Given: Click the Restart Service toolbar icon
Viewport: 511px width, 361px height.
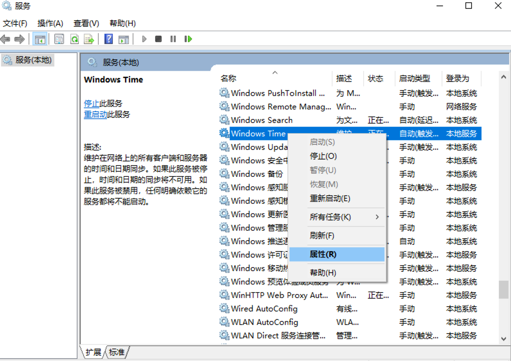Looking at the screenshot, I should pos(188,39).
